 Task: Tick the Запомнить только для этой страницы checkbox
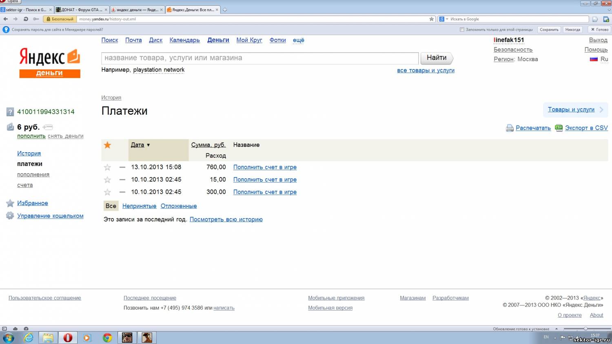click(462, 29)
